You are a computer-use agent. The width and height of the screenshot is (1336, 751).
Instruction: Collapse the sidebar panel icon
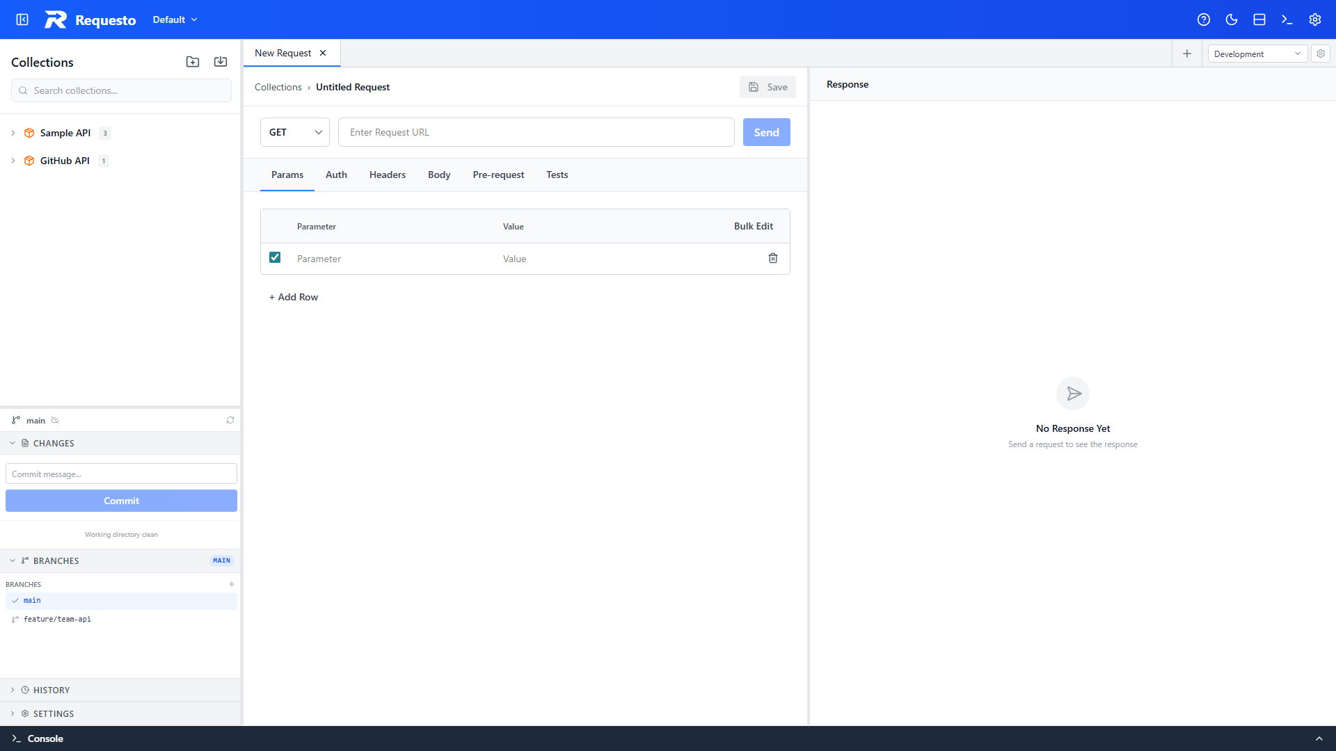click(x=22, y=19)
